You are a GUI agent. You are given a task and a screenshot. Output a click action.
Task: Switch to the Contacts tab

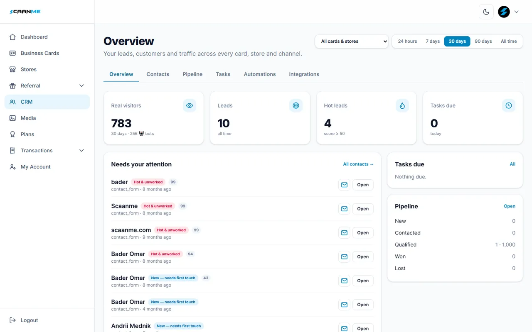pyautogui.click(x=158, y=74)
